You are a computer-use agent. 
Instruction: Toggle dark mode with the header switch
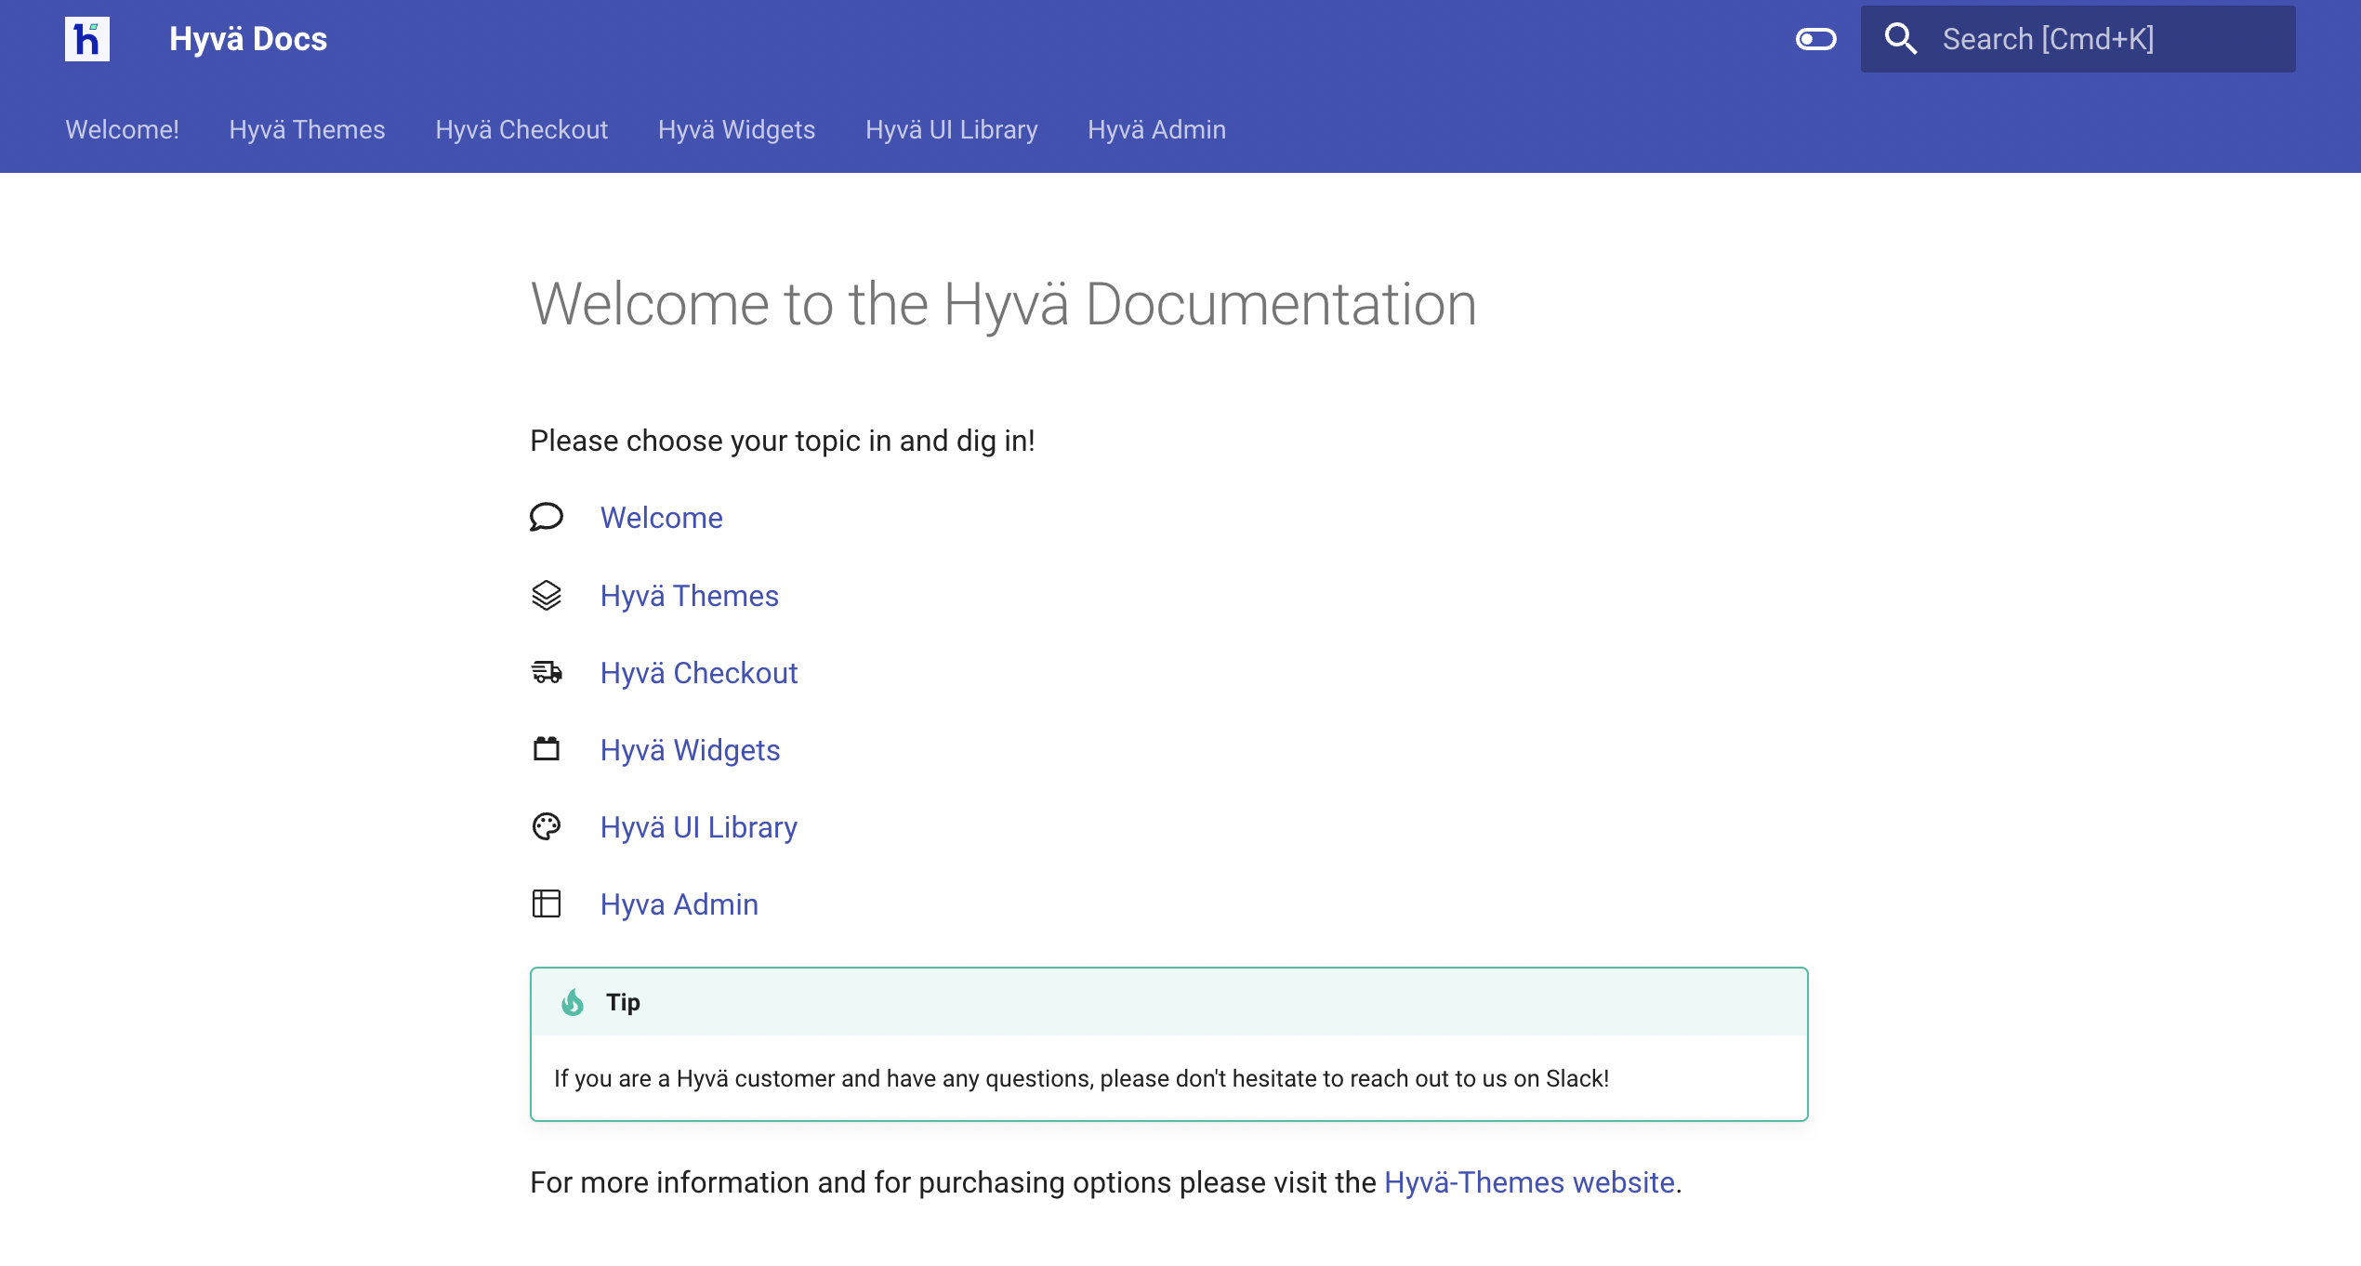[1816, 39]
